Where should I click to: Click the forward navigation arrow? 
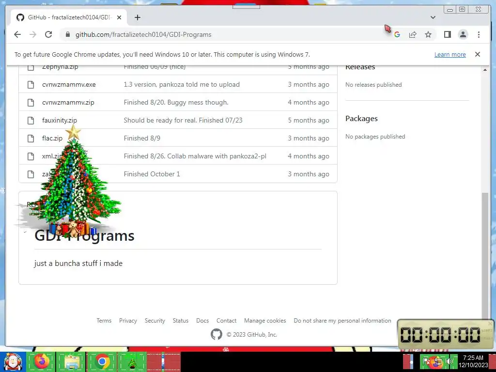[x=33, y=34]
